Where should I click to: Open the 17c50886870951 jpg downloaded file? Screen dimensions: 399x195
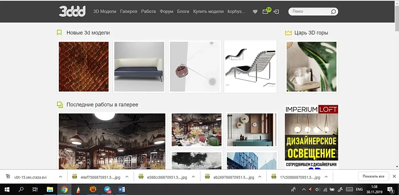click(x=300, y=177)
